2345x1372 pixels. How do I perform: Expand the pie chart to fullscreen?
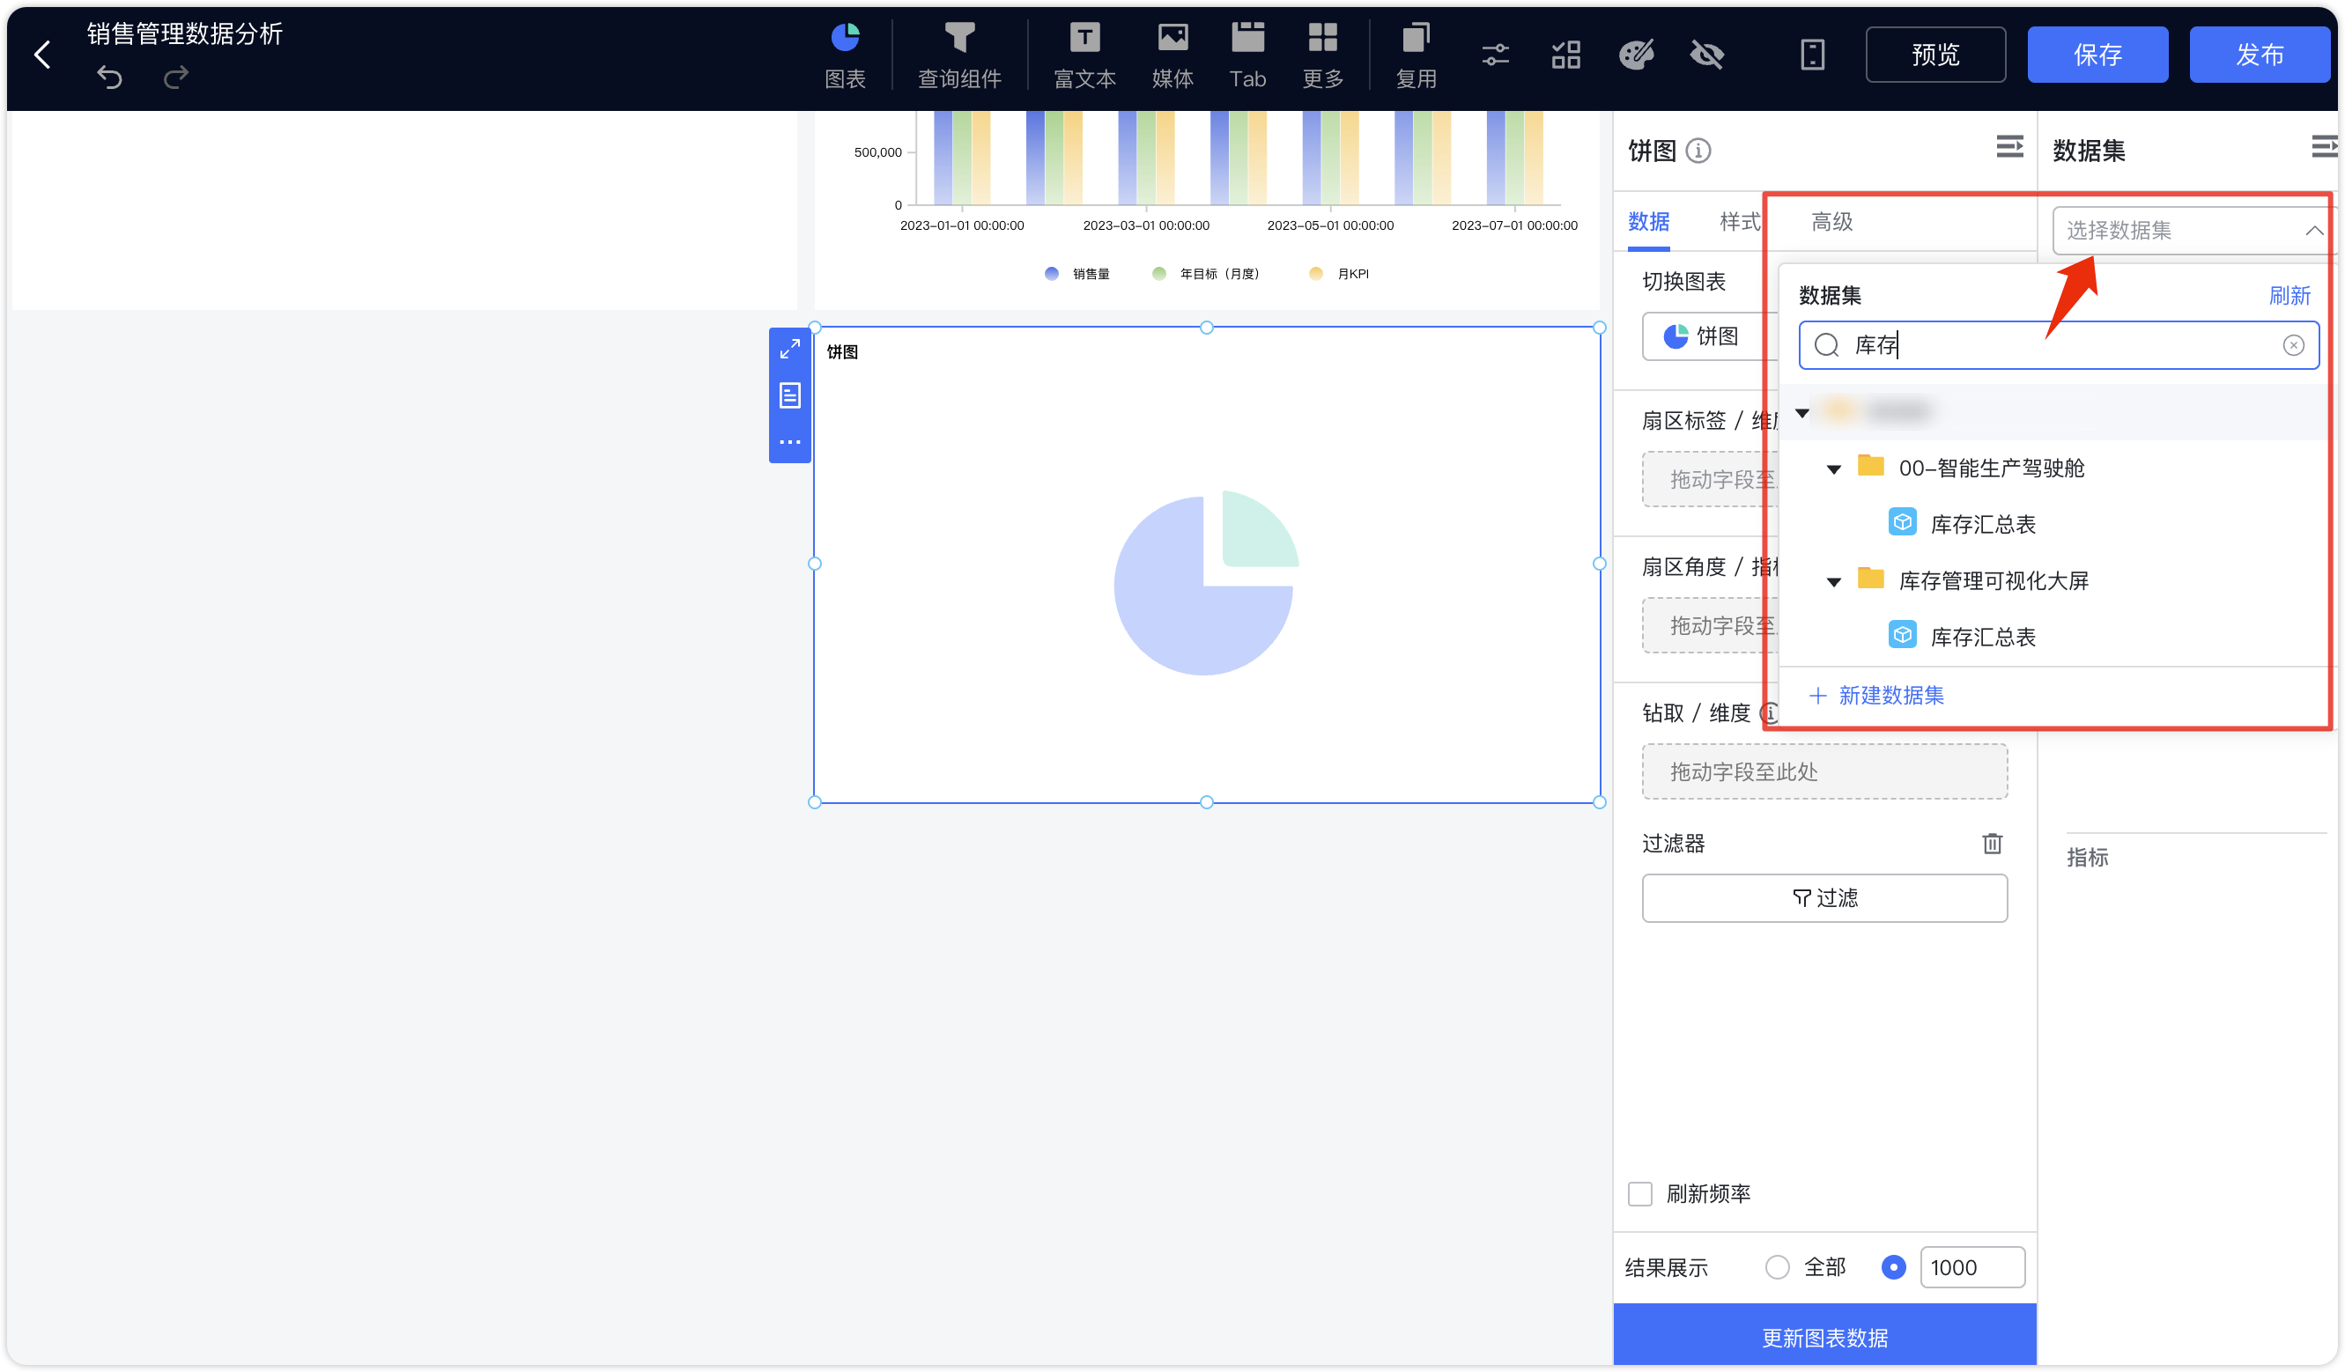(790, 350)
